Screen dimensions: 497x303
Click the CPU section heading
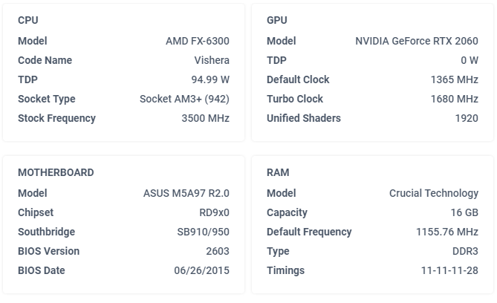pyautogui.click(x=28, y=20)
